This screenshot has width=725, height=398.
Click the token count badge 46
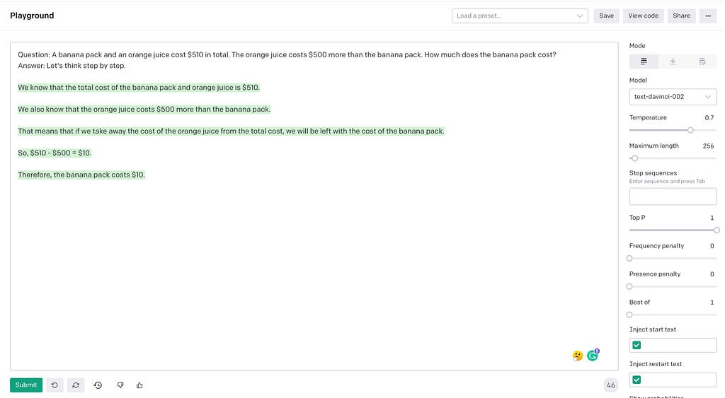(611, 385)
